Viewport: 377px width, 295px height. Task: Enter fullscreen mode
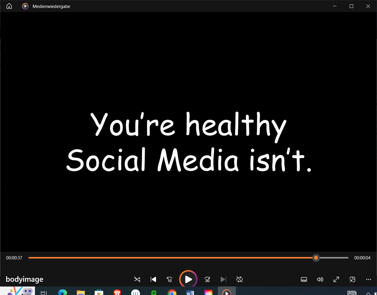336,279
